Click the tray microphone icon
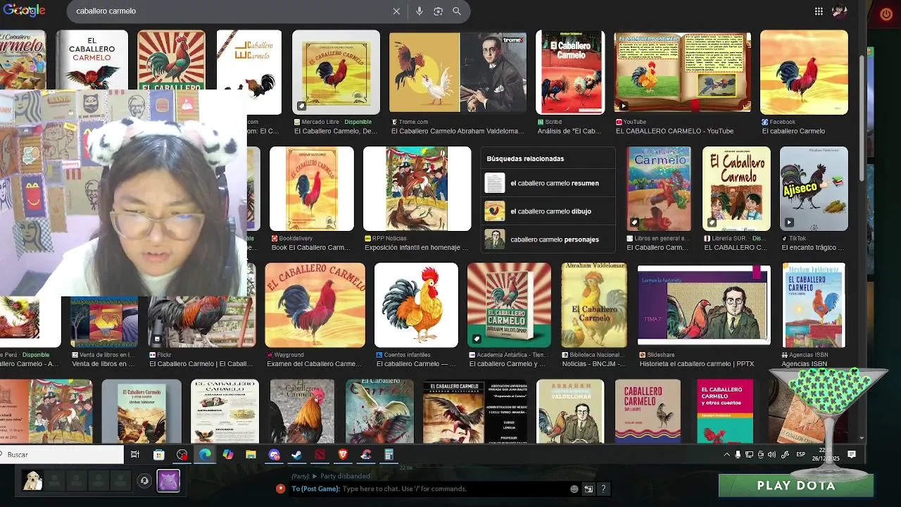The width and height of the screenshot is (901, 507). tap(738, 455)
